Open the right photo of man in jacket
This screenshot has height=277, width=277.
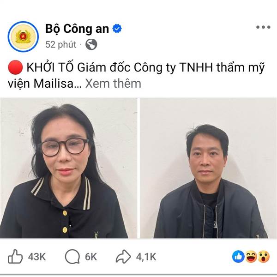click(209, 168)
